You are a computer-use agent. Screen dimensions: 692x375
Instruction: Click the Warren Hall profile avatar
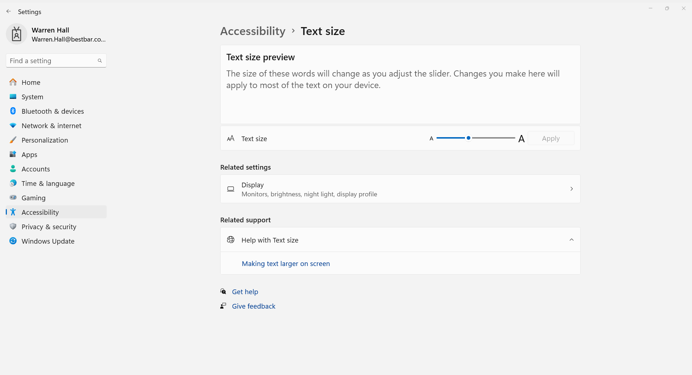pos(17,34)
